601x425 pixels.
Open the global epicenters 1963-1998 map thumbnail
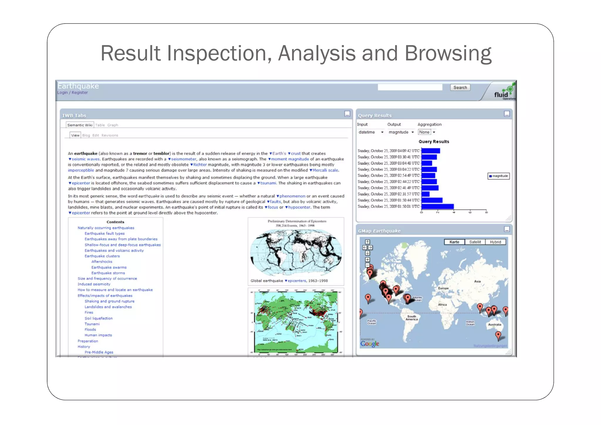point(296,252)
